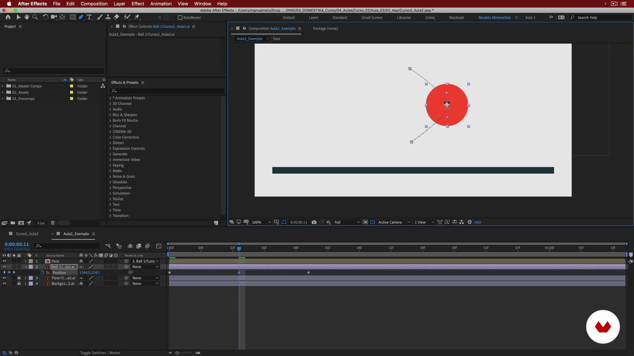Screen dimensions: 634x356
Task: Select the Puppet Pin tool
Action: pyautogui.click(x=137, y=17)
